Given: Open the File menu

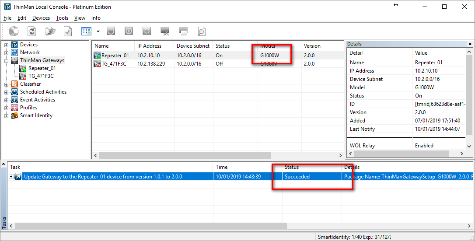Looking at the screenshot, I should tap(7, 18).
